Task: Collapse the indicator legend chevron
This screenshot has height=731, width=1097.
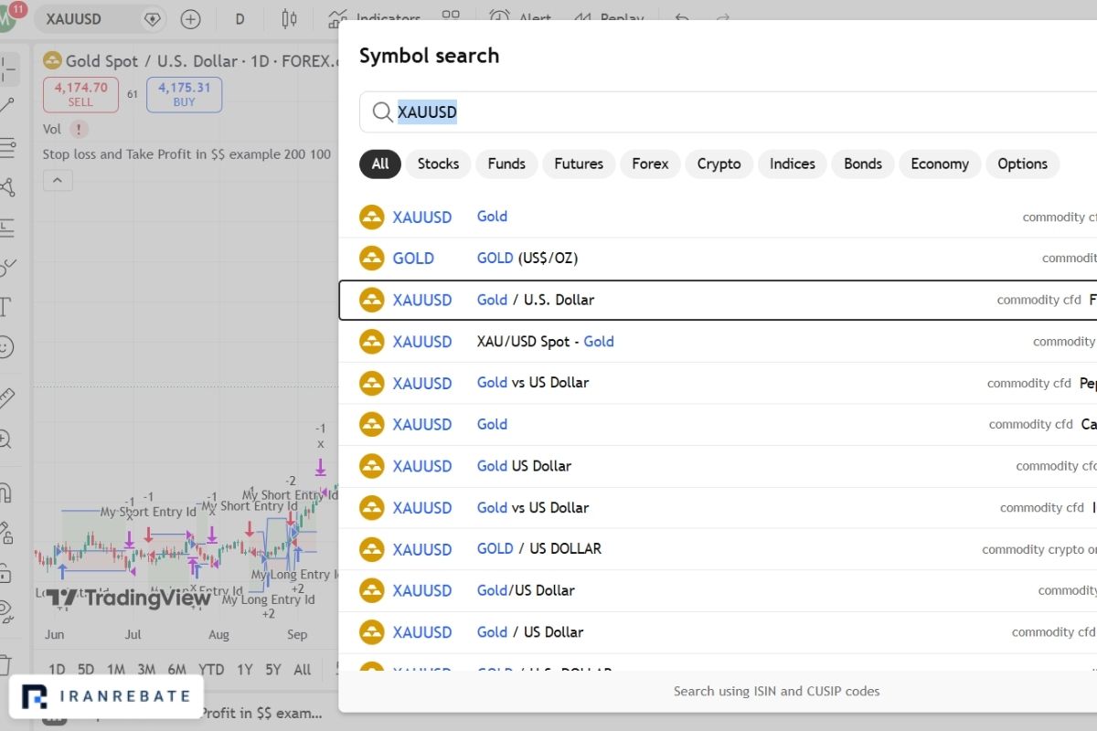Action: coord(57,181)
